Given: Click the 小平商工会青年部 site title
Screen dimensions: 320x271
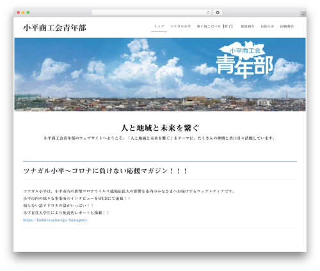Looking at the screenshot, I should point(54,28).
